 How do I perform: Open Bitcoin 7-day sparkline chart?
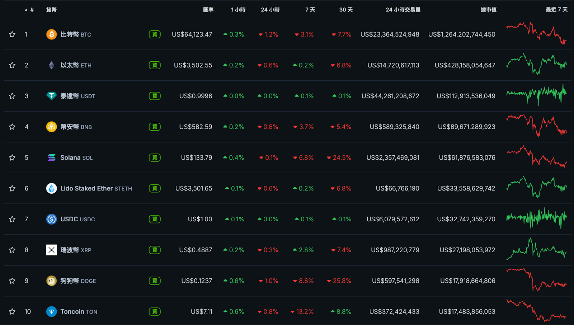537,33
